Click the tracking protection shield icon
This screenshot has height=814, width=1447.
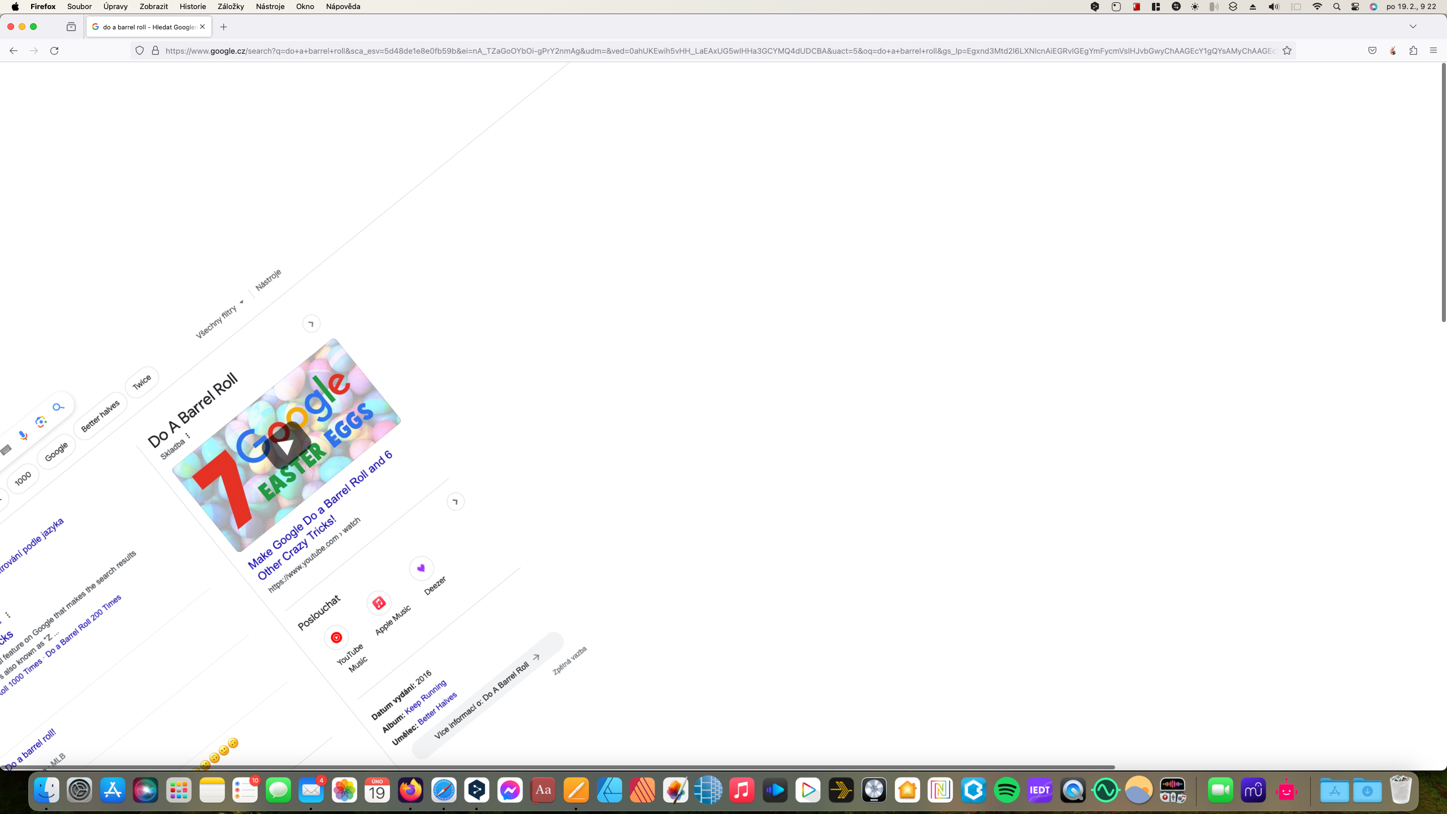pos(140,51)
